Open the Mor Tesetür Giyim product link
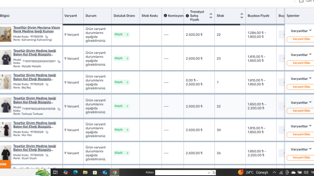 coord(35,125)
